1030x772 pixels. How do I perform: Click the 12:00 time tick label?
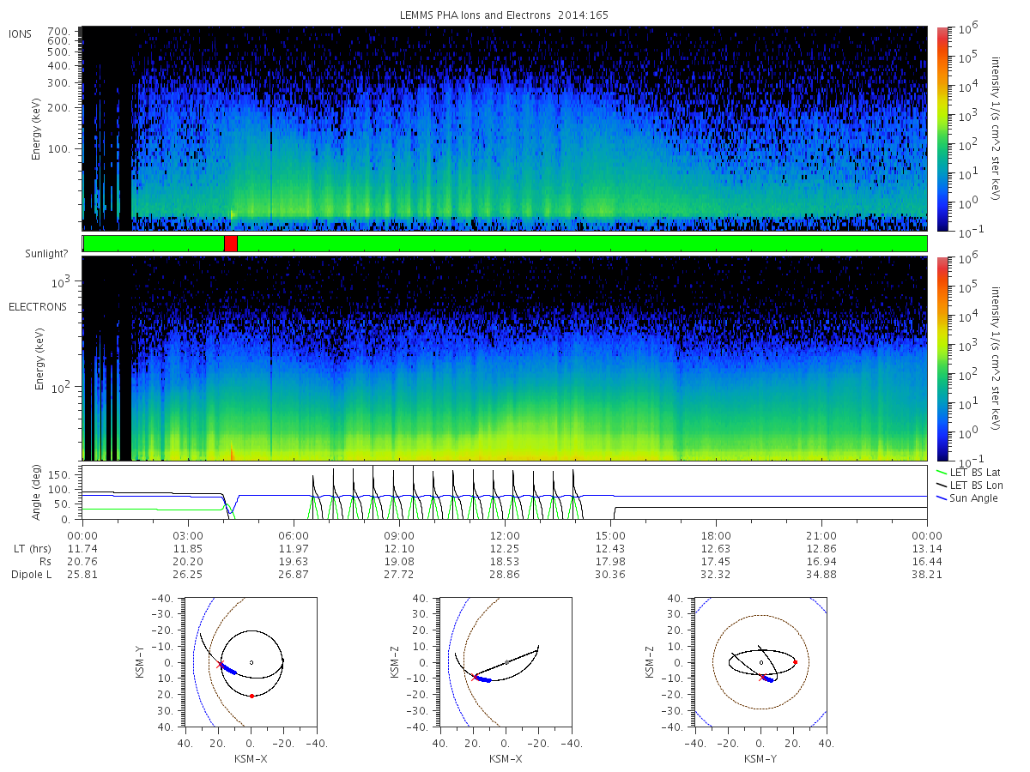pyautogui.click(x=505, y=534)
